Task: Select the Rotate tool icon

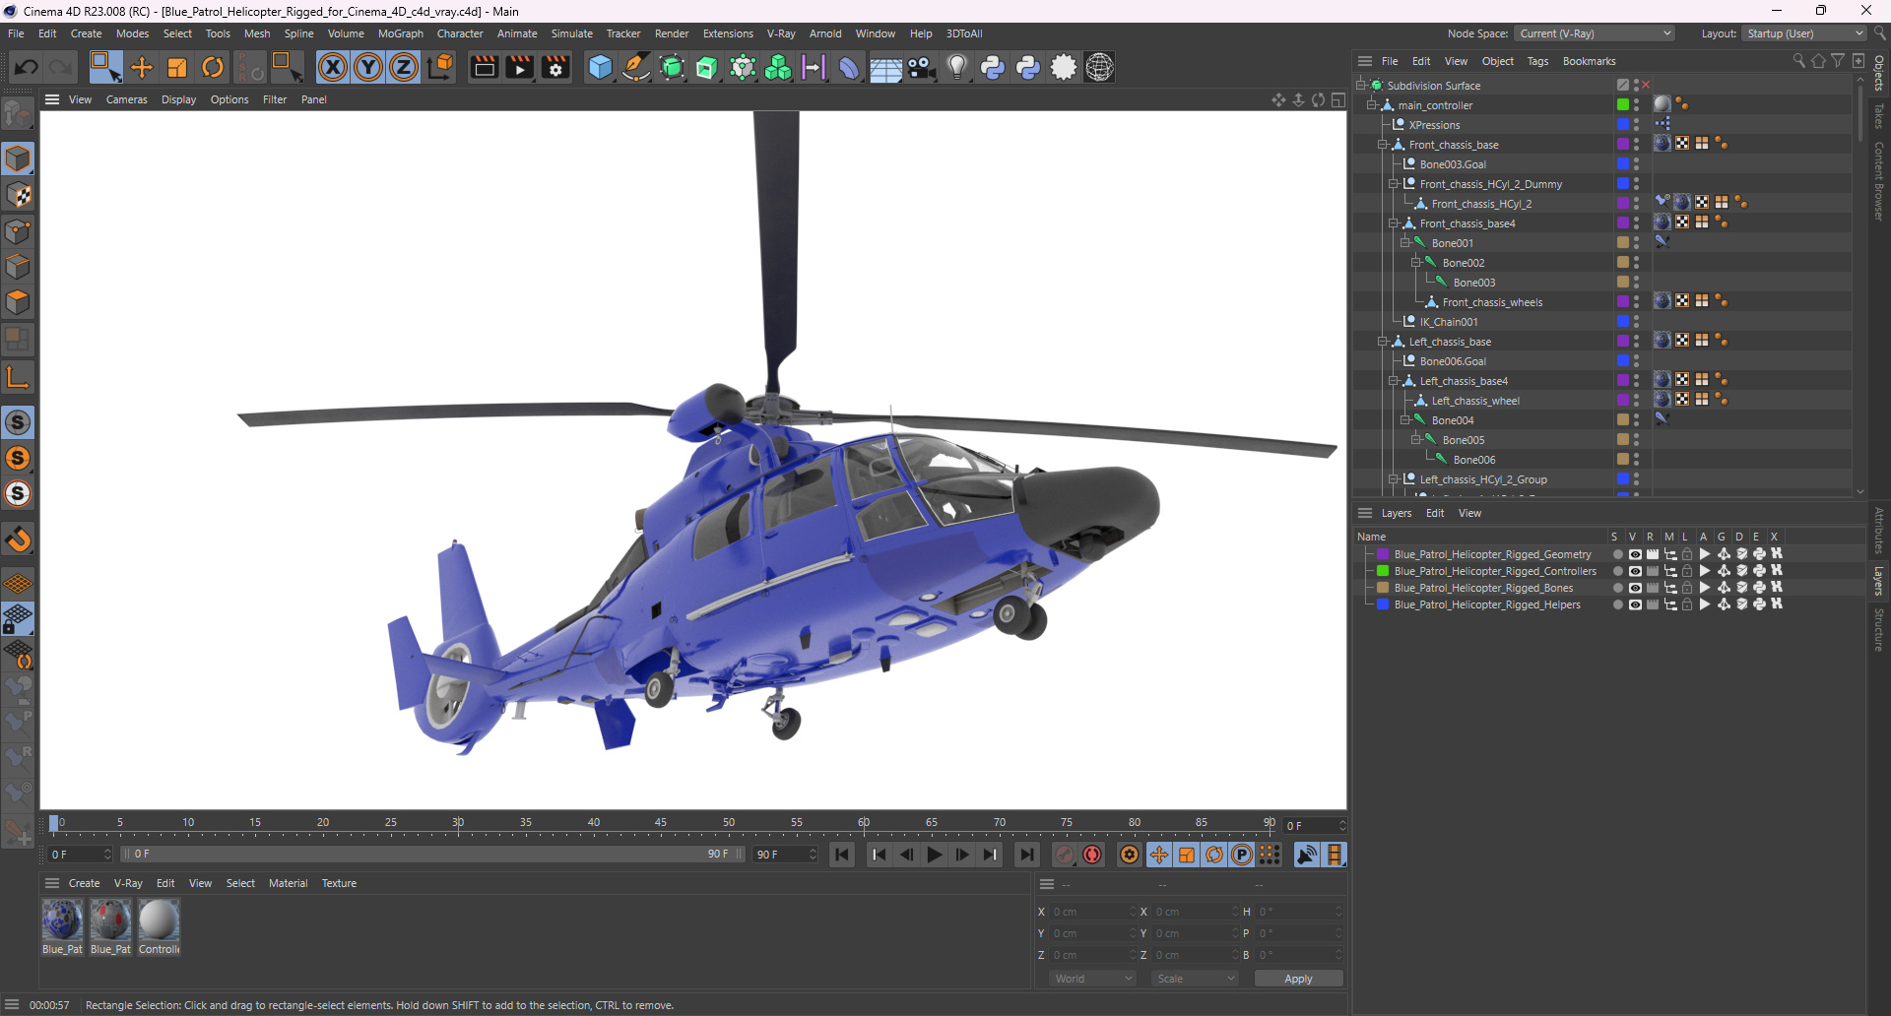Action: pos(213,67)
